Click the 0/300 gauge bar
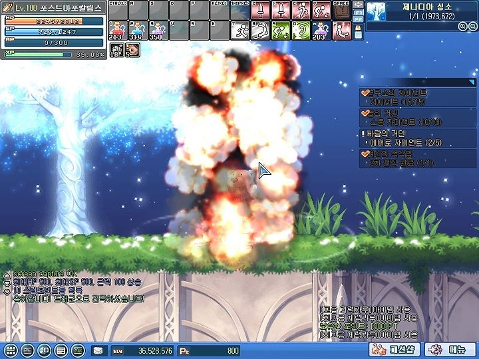Viewport: 479px width, 359px height. 54,43
